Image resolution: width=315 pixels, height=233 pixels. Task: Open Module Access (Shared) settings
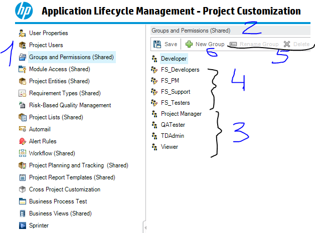point(59,69)
